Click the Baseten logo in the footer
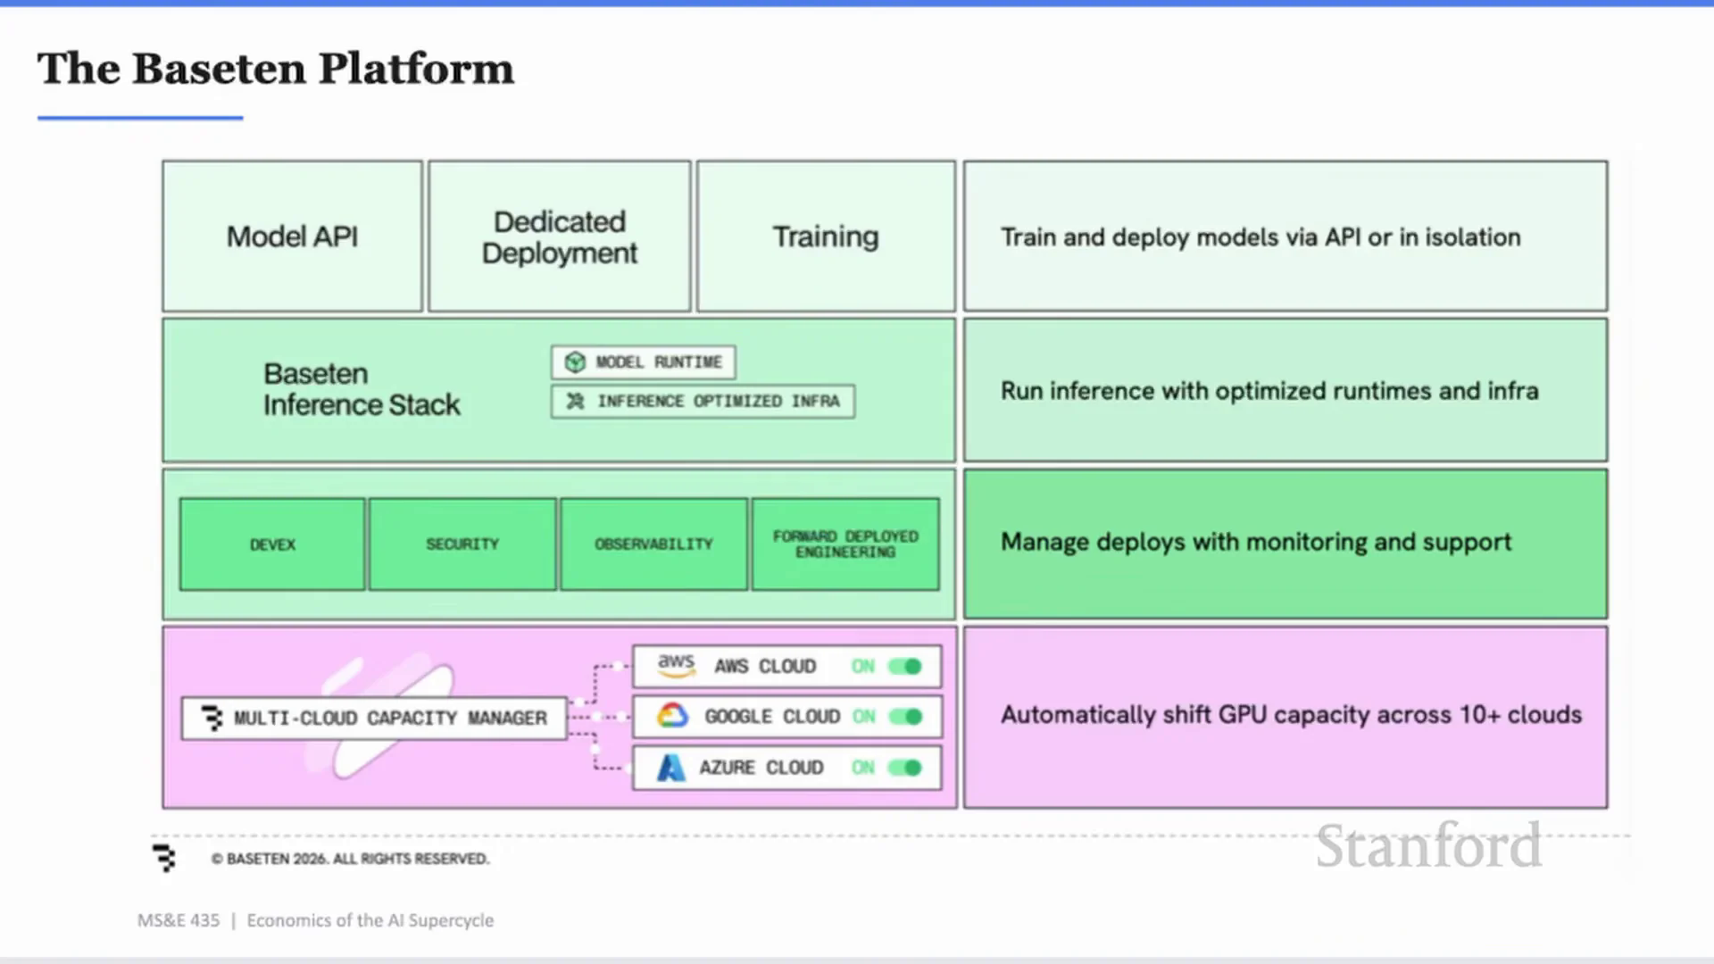Viewport: 1714px width, 964px height. point(164,858)
